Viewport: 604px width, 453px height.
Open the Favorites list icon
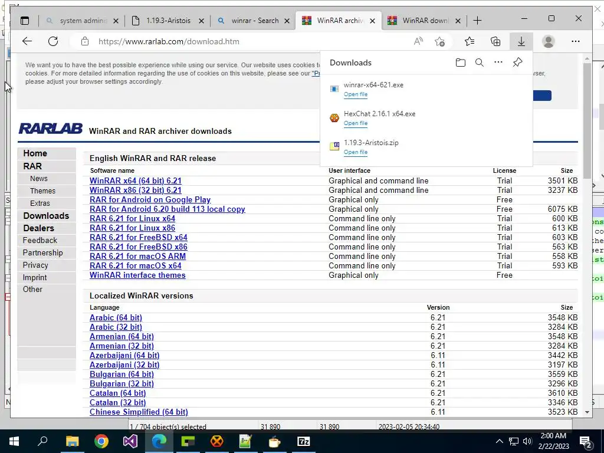[x=470, y=41]
